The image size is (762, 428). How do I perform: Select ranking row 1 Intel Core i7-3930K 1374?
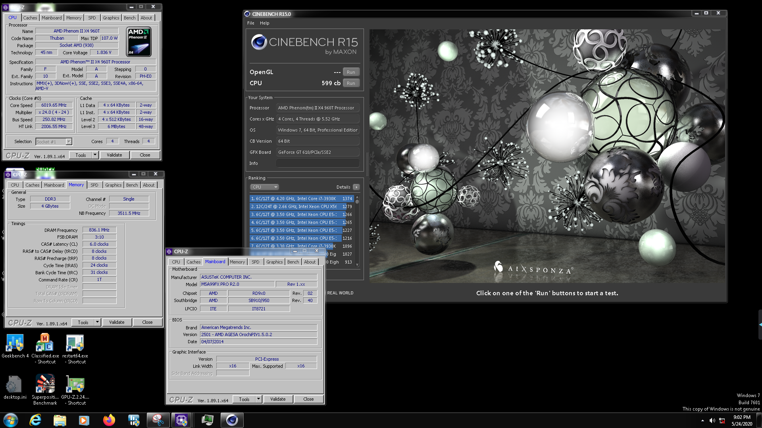pyautogui.click(x=302, y=199)
